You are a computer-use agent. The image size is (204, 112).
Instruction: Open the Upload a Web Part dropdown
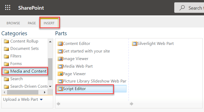pos(23,99)
